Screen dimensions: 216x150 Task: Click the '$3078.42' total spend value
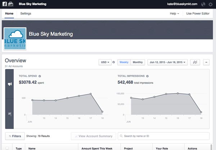[28, 82]
